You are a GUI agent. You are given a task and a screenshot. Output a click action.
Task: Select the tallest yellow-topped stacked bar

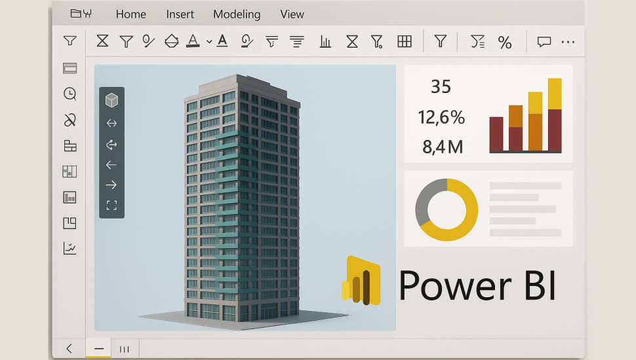click(555, 115)
